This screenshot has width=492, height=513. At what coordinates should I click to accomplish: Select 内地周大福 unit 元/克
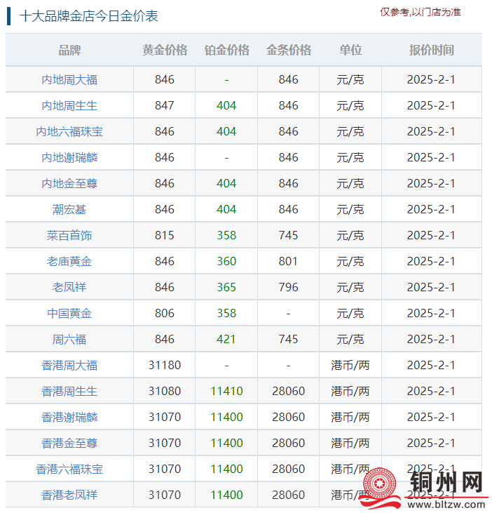350,79
